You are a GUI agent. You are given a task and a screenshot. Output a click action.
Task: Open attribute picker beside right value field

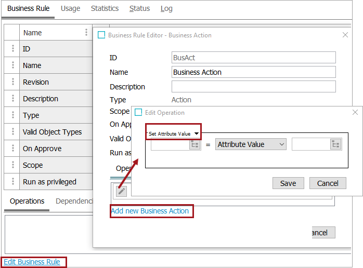pos(335,144)
